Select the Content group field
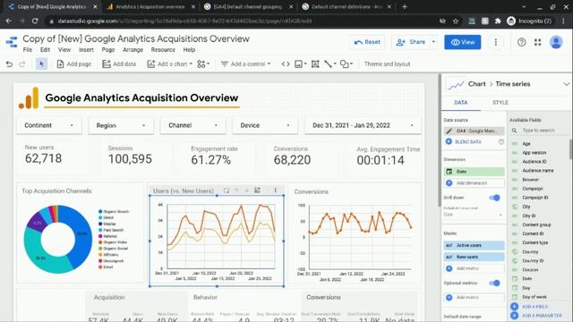The height and width of the screenshot is (322, 573). point(536,225)
